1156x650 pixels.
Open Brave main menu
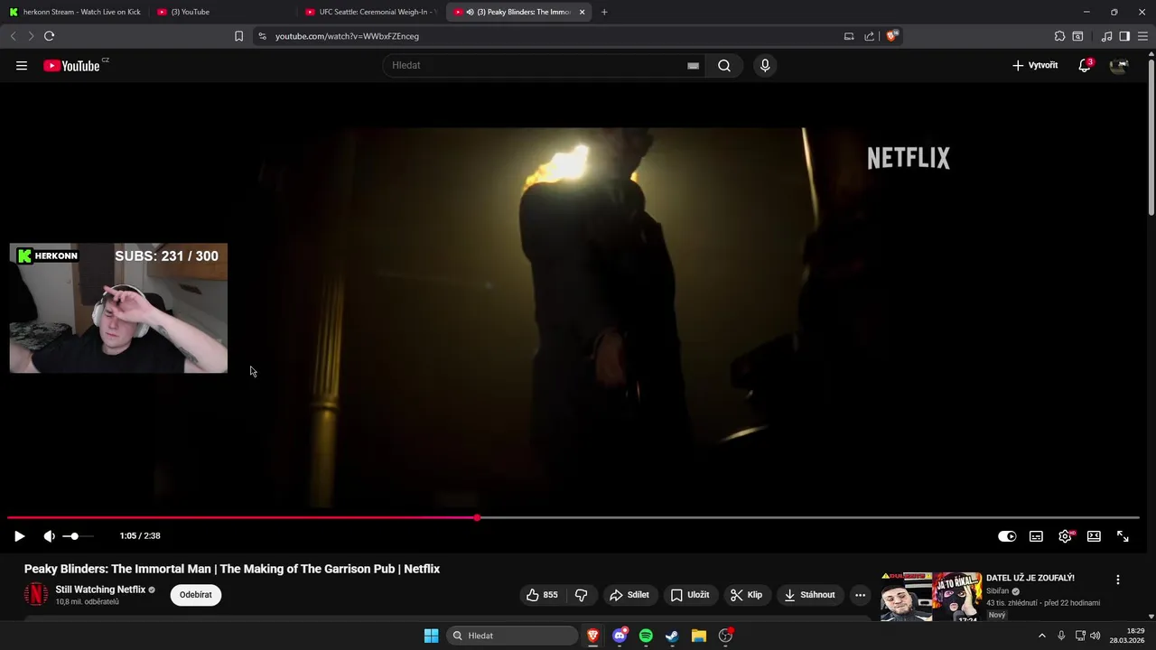pos(1142,36)
